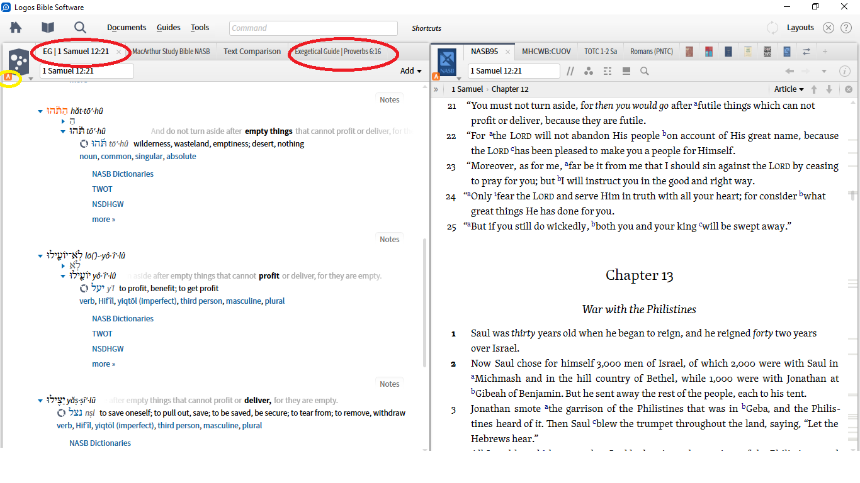Click the ring icon beside the lemma tō'·hû

[84, 144]
